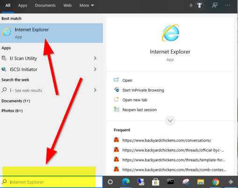Expand See web results chevron
Image resolution: width=238 pixels, height=188 pixels.
tap(95, 90)
